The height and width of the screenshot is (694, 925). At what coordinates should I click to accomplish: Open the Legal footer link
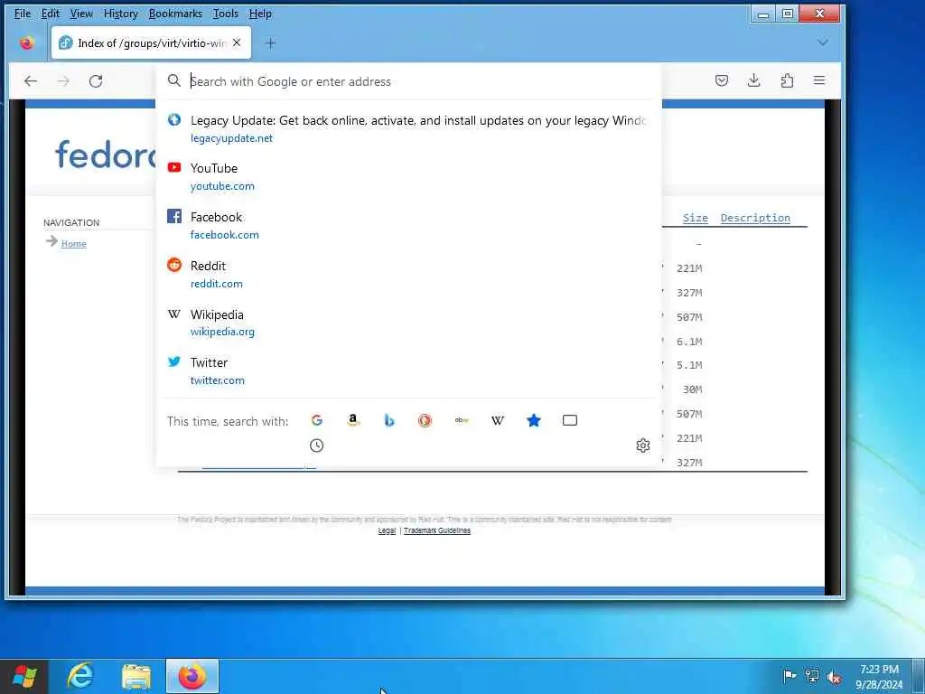tap(387, 530)
